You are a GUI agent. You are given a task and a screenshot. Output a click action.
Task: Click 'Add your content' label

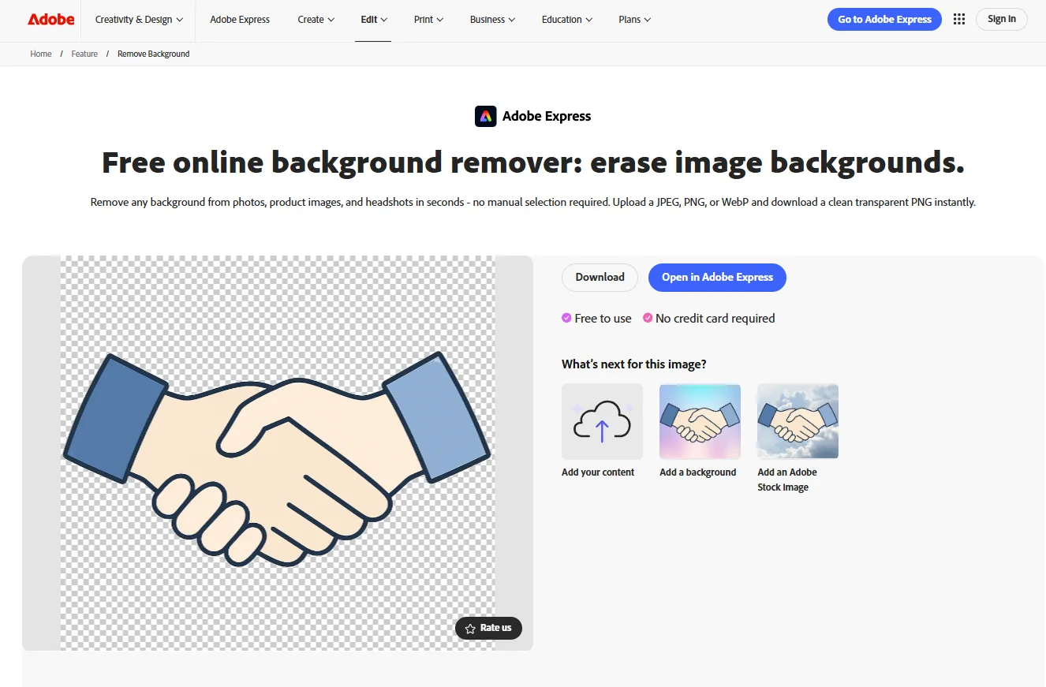tap(598, 472)
